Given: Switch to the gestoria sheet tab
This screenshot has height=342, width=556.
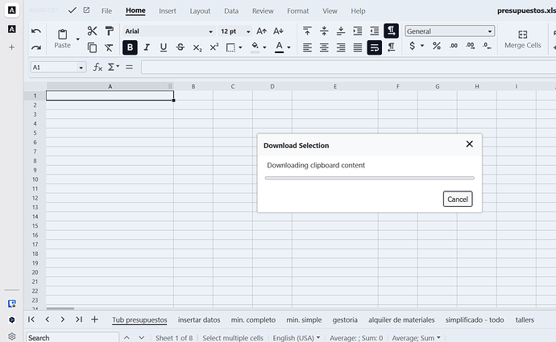Looking at the screenshot, I should coord(345,319).
